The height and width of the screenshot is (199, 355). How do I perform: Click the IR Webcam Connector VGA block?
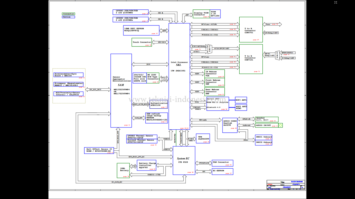215,73
